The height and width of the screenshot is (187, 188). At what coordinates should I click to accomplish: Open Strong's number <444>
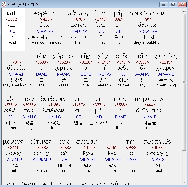(150, 105)
